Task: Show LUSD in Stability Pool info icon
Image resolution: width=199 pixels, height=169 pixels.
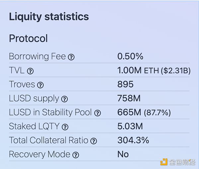Action: tap(98, 113)
